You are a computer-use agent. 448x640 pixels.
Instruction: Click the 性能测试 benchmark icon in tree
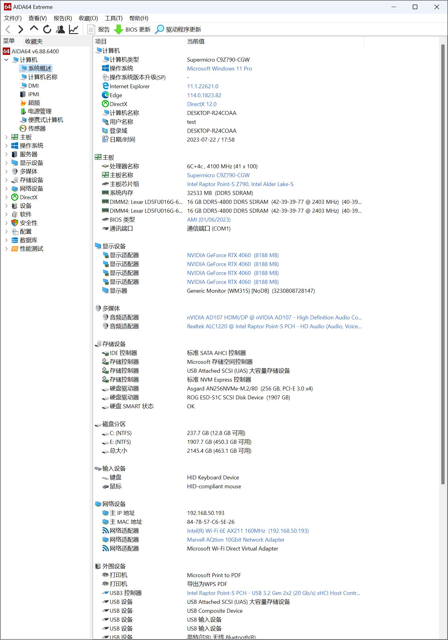15,249
